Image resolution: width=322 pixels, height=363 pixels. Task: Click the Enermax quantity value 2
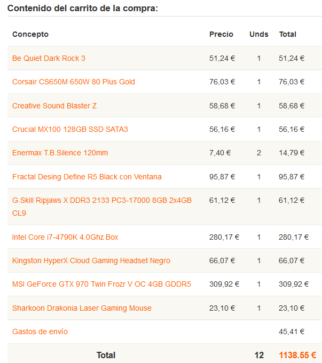tap(259, 153)
